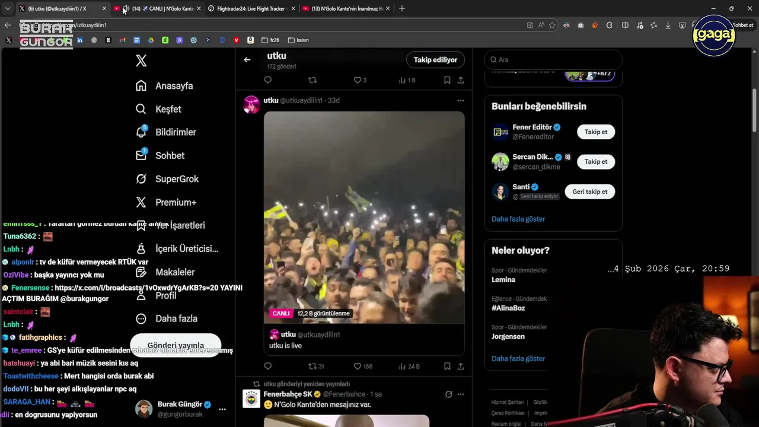
Task: Open the Hizmet Şartları footer link
Action: tap(507, 402)
